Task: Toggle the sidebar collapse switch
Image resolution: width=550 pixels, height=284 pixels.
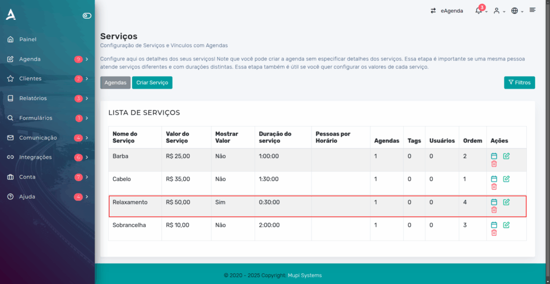Action: [87, 16]
